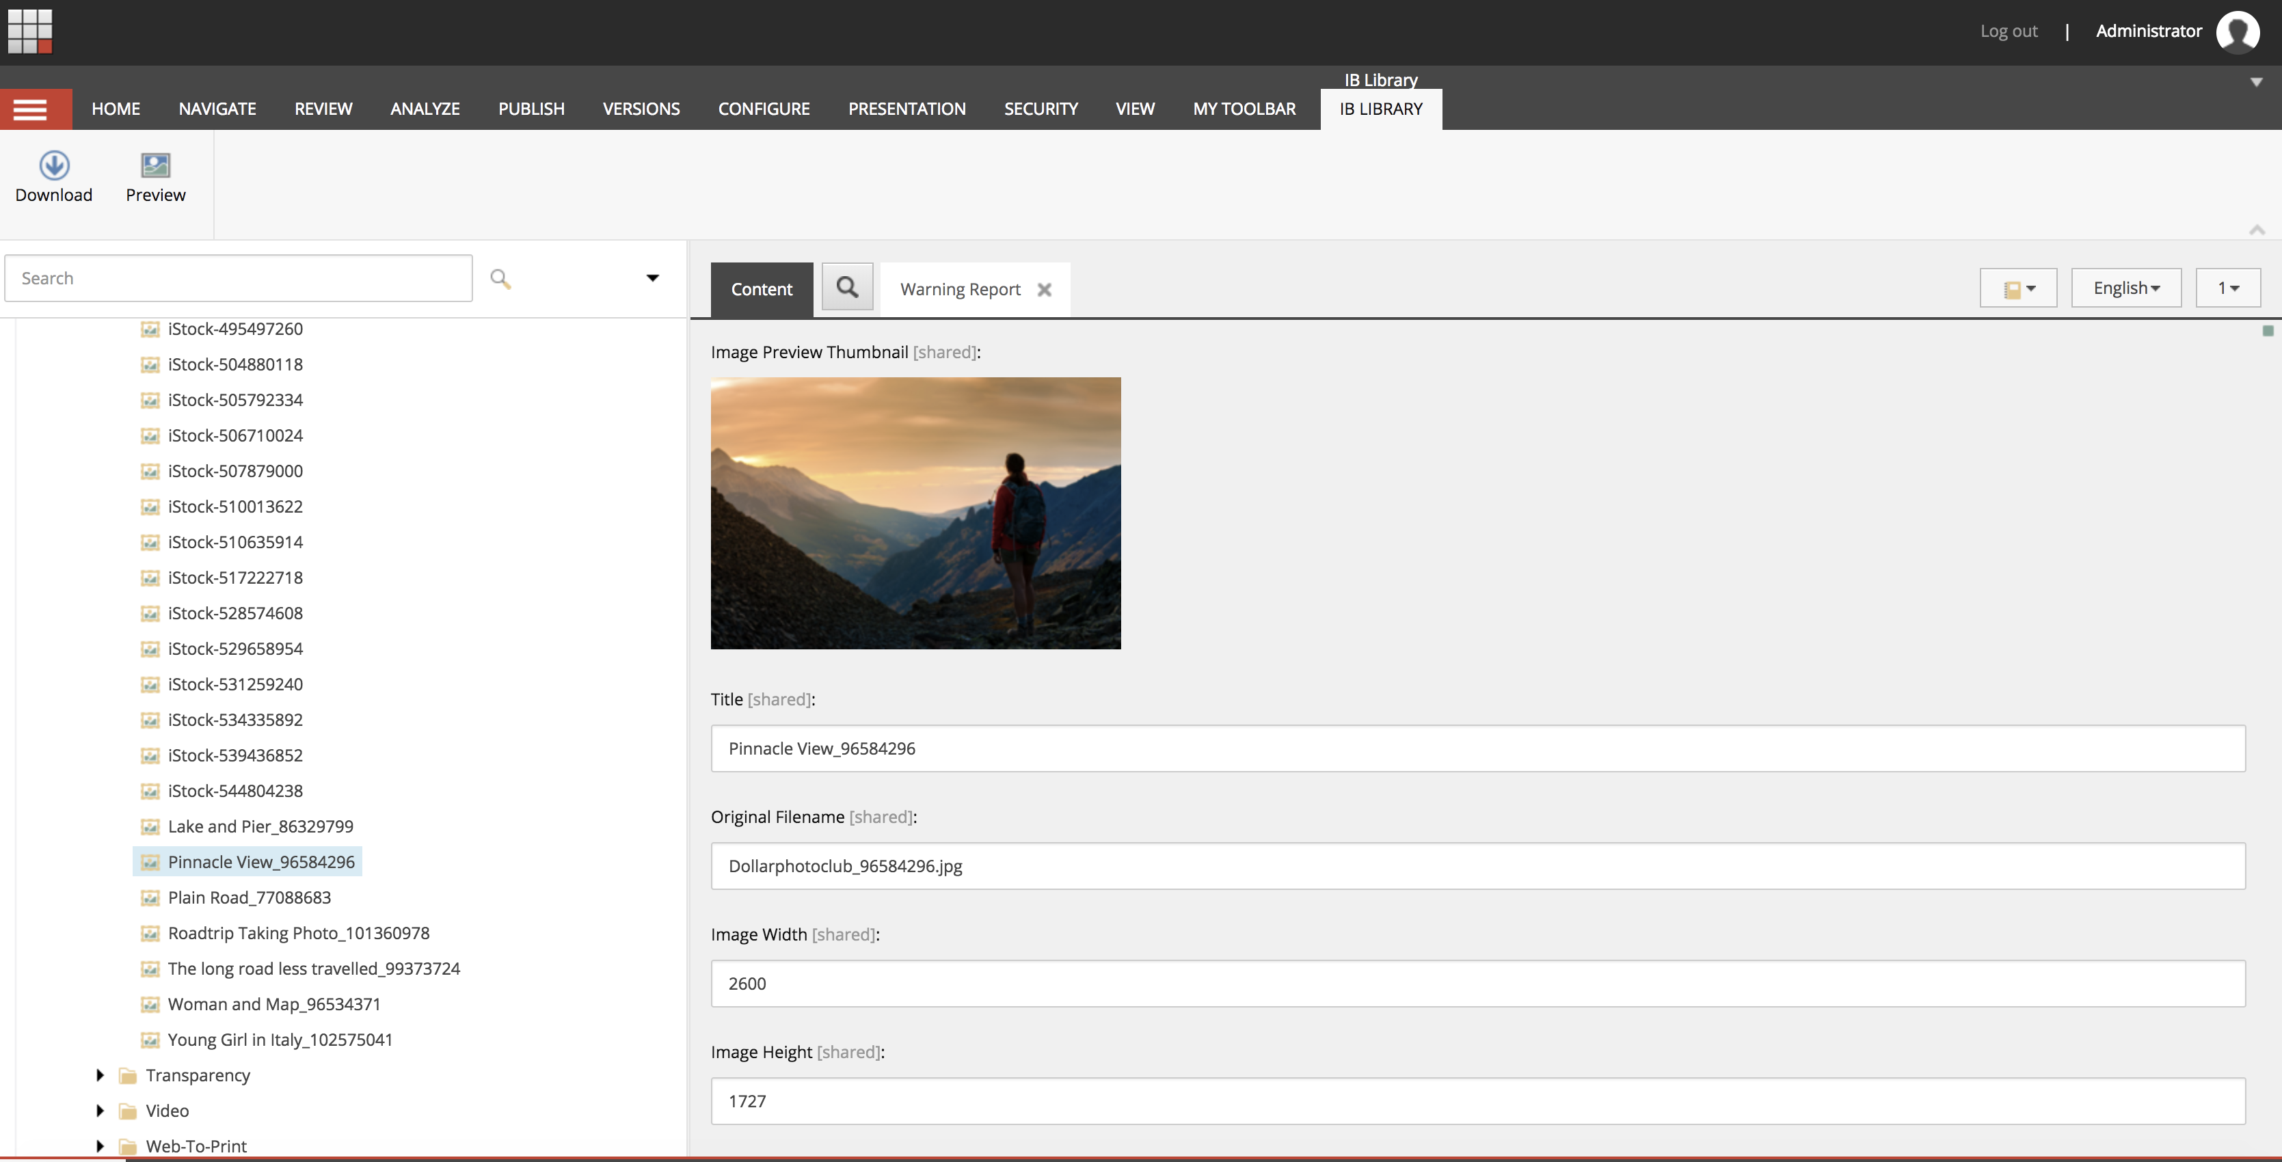Open the version number 1 dropdown
Screen dimensions: 2282x1162
(x=2228, y=288)
